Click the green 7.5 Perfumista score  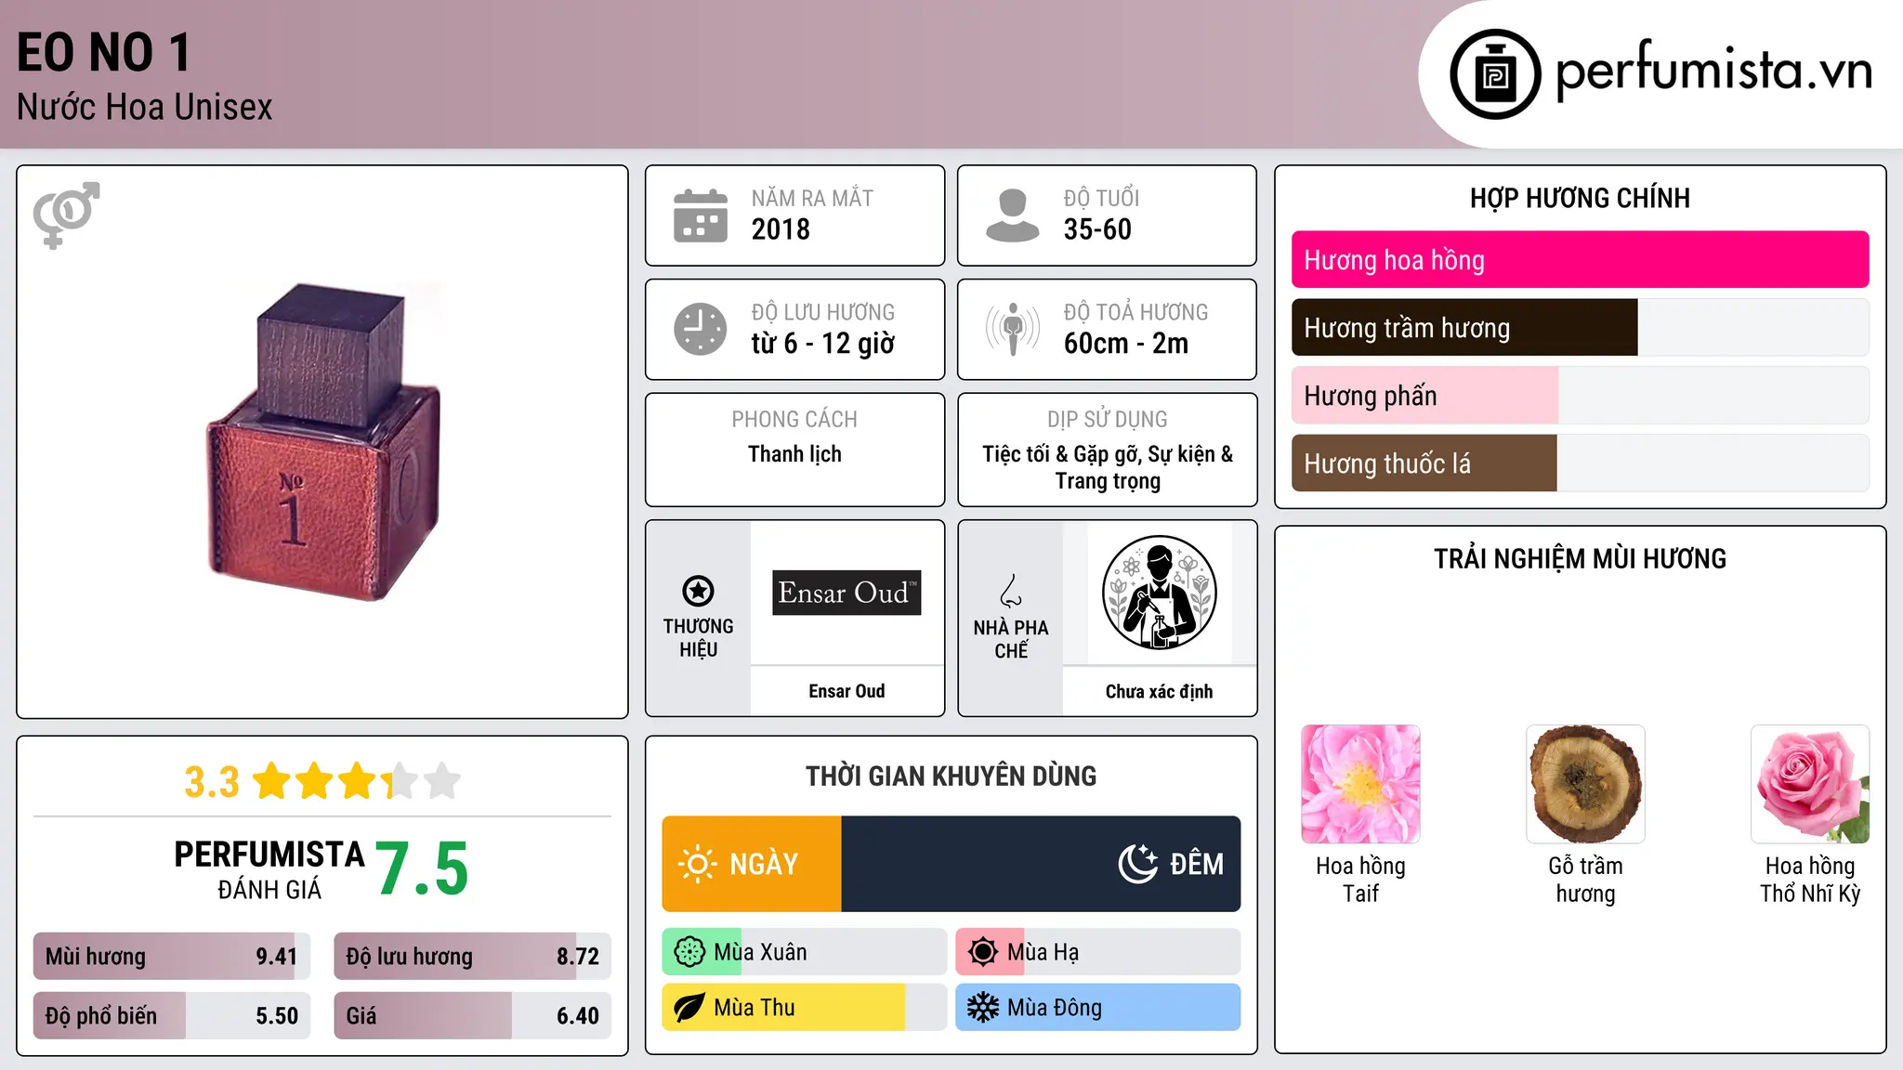(423, 869)
